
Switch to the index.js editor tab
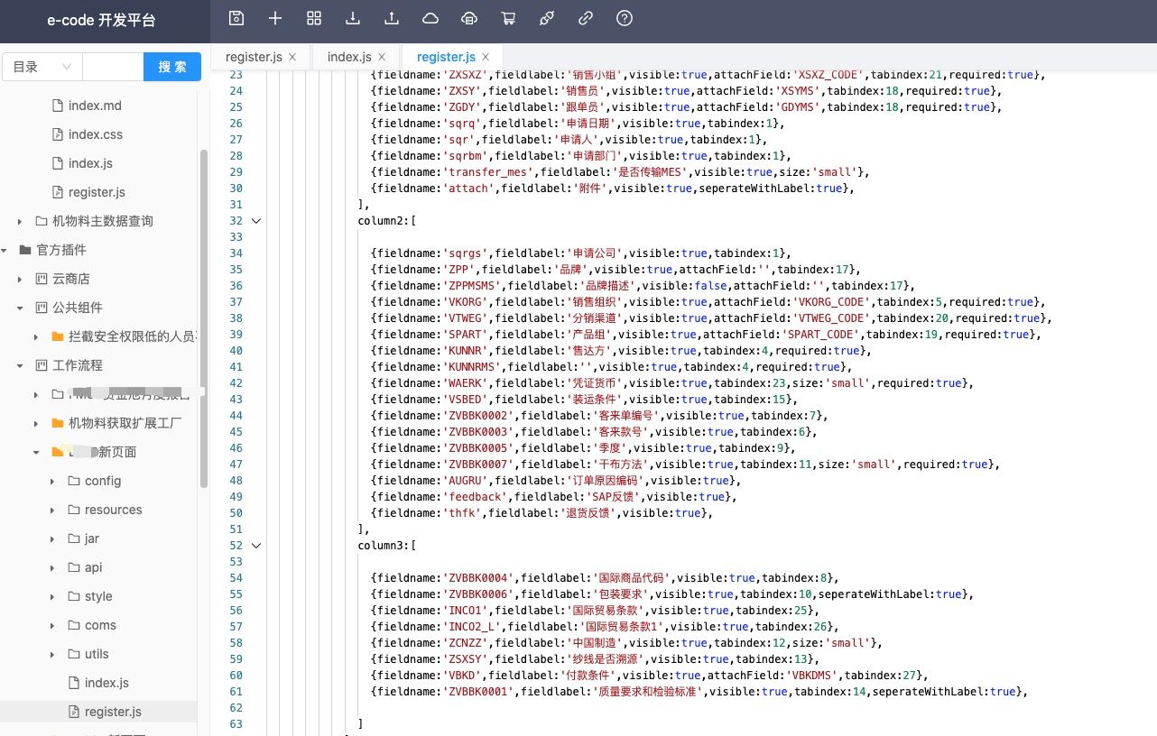349,56
